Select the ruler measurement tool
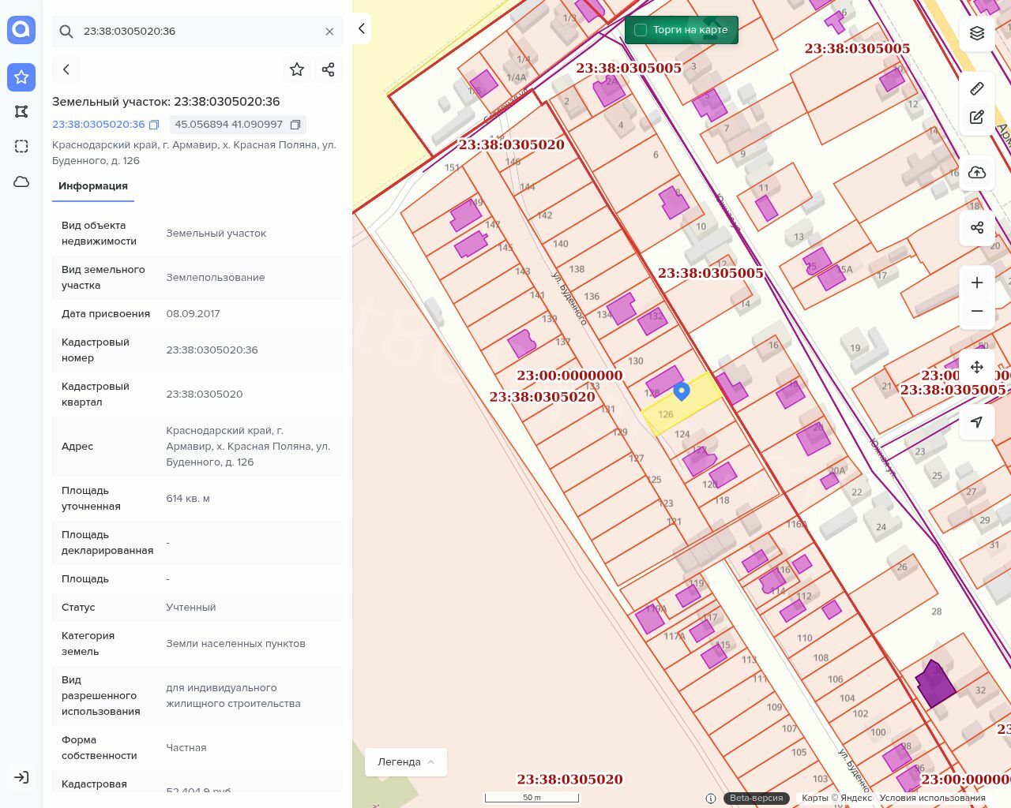The image size is (1011, 808). 977,88
